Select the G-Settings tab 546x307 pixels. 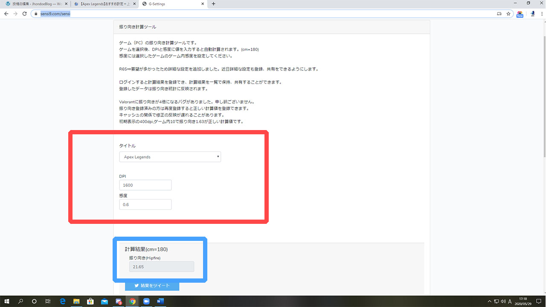(x=173, y=4)
